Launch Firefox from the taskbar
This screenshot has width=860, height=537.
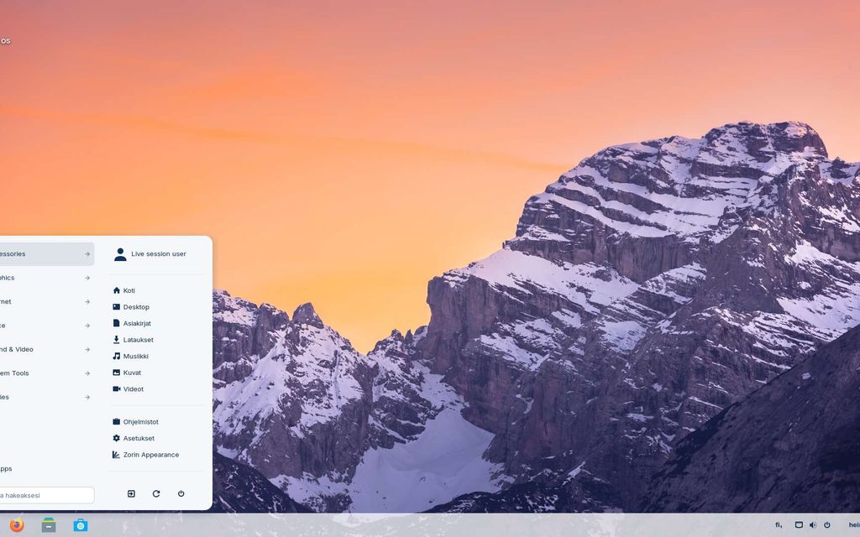pyautogui.click(x=18, y=525)
